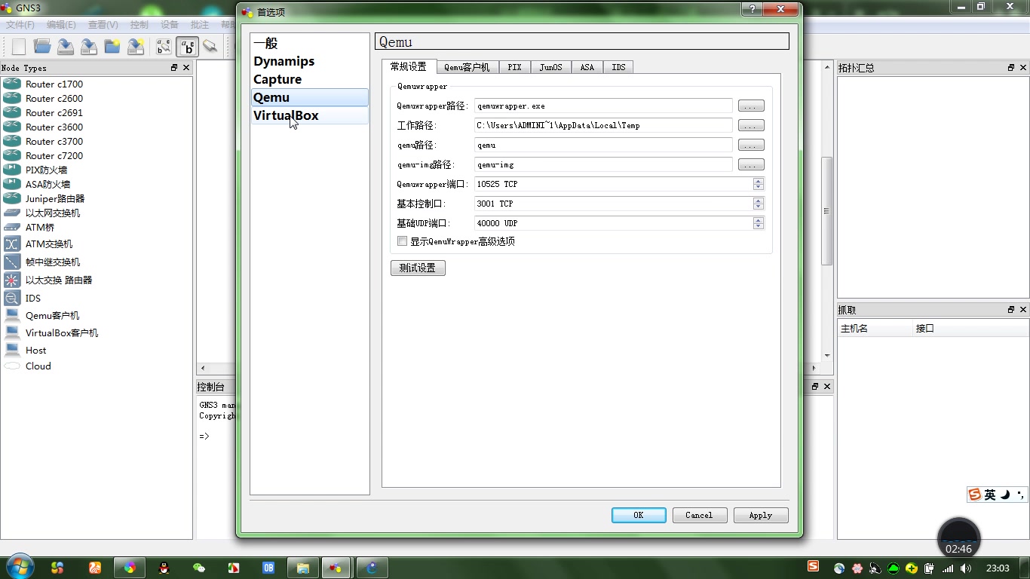Browse for the Qemuwrapper路径 file
The width and height of the screenshot is (1030, 579).
tap(751, 106)
